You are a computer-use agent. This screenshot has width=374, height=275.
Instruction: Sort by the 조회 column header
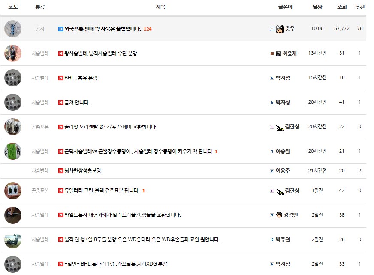pyautogui.click(x=341, y=7)
